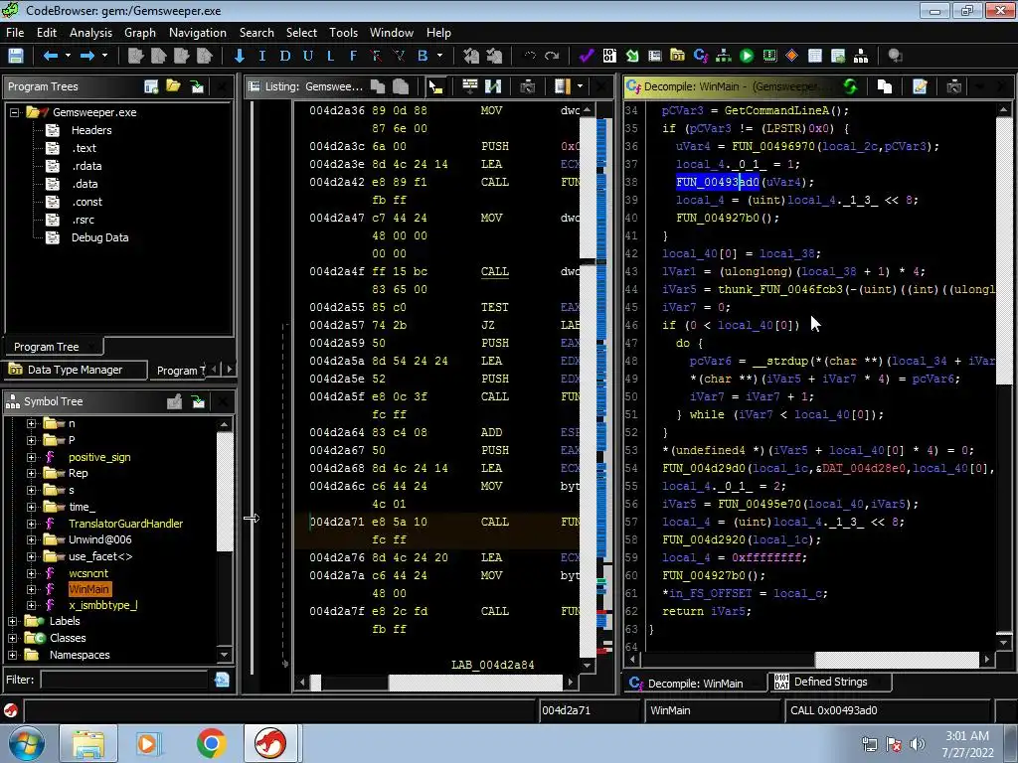Toggle the listing cursor selection mode icon
The height and width of the screenshot is (763, 1018).
(435, 86)
